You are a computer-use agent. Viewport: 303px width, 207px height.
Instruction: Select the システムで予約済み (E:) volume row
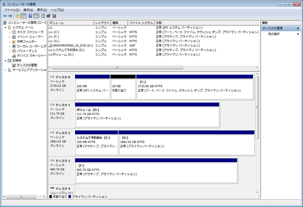[x=154, y=50]
